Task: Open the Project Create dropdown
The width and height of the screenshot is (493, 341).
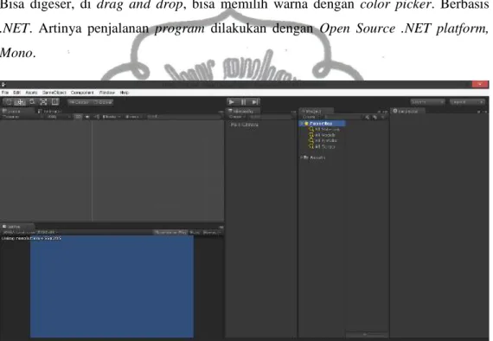Action: tap(311, 117)
